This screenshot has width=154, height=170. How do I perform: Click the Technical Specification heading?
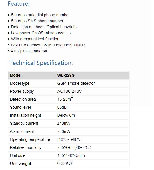coord(41,63)
